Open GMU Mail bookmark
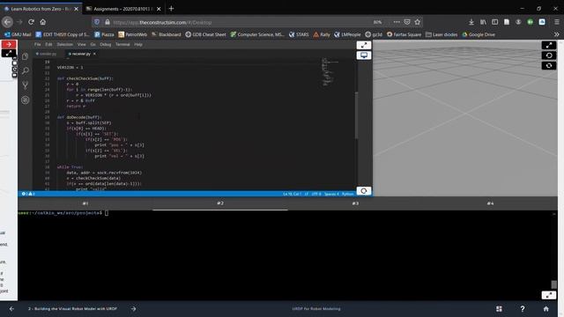 click(18, 34)
